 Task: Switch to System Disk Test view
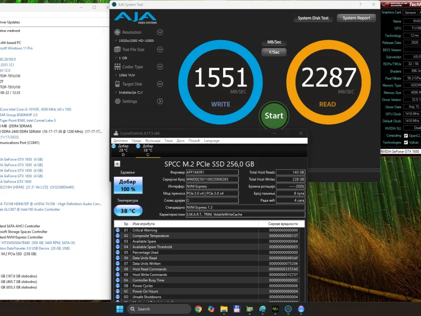pos(313,18)
